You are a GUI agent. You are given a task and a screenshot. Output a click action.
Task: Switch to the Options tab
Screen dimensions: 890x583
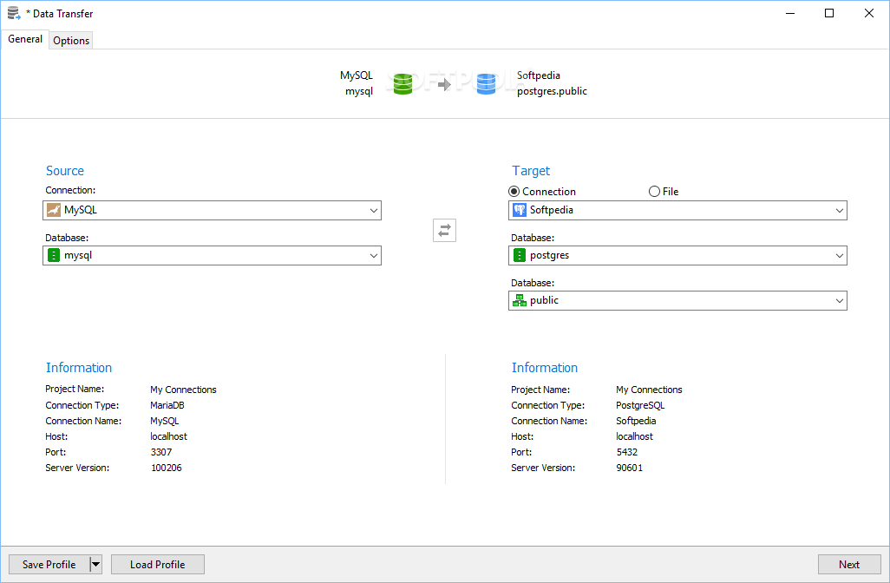tap(71, 40)
